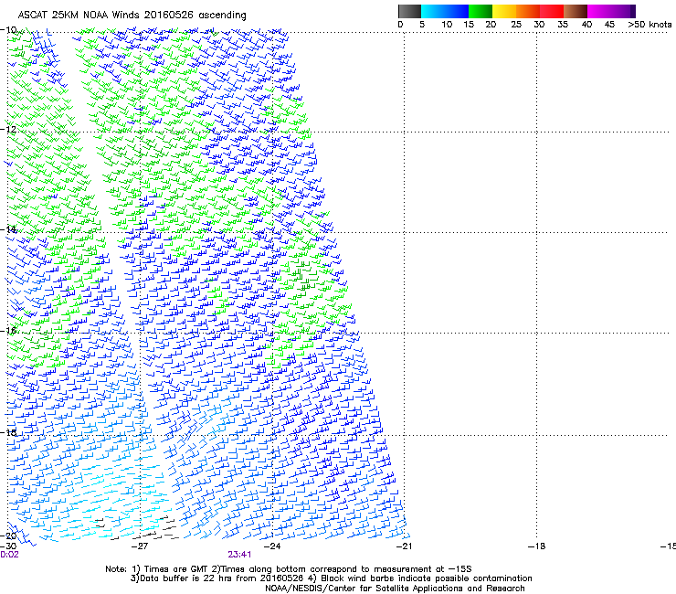Click the red 30-35 knots color segment
The height and width of the screenshot is (594, 676).
[x=552, y=11]
